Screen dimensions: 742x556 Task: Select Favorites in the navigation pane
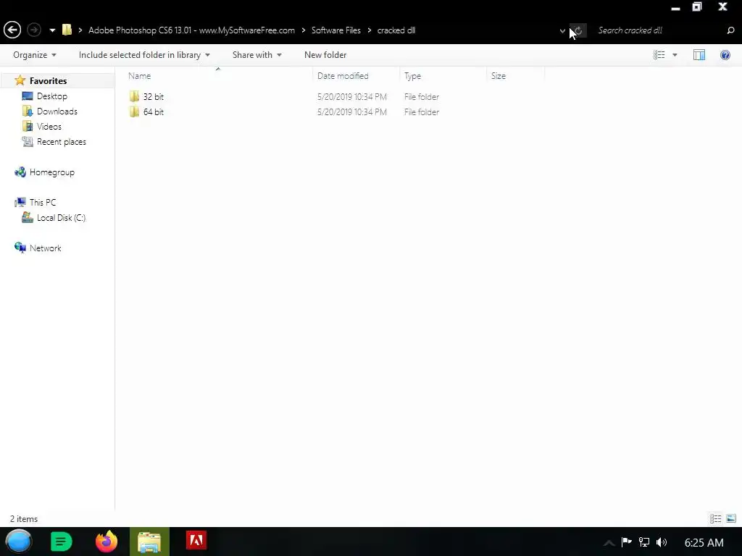(48, 81)
